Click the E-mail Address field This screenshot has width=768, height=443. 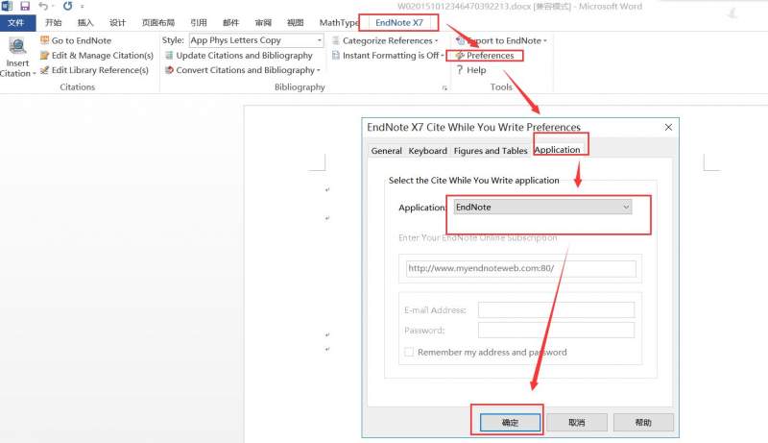(556, 309)
